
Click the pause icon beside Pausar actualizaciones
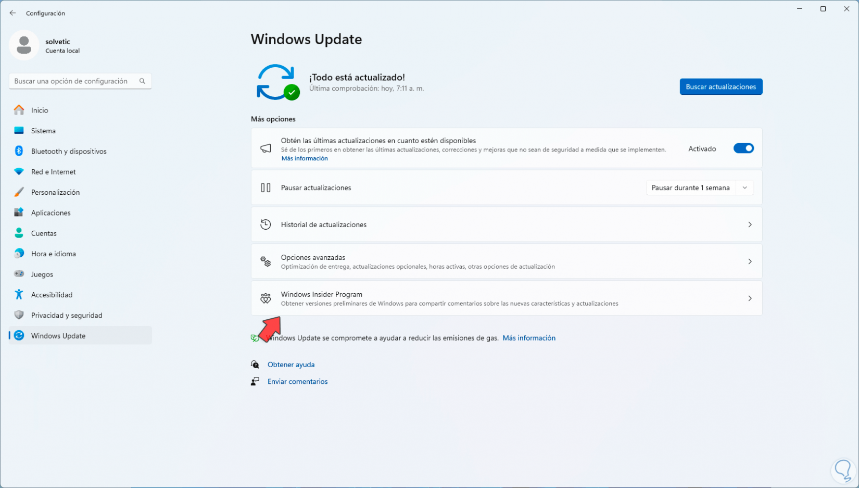[x=266, y=187]
